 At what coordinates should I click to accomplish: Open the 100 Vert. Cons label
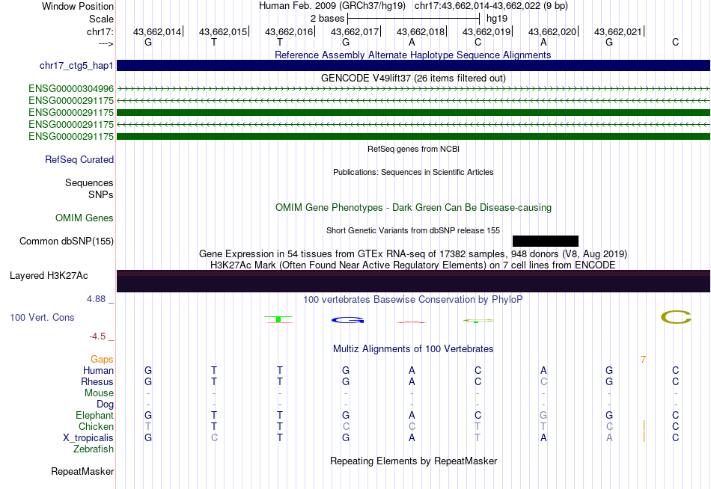point(42,317)
